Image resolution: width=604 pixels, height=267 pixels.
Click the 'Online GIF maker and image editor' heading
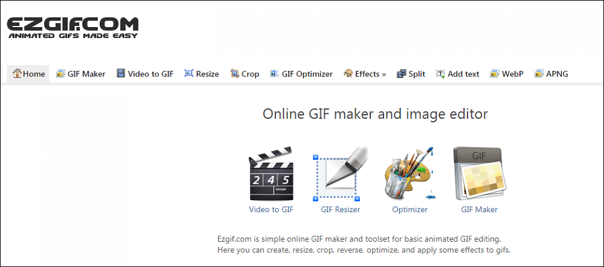coord(375,114)
